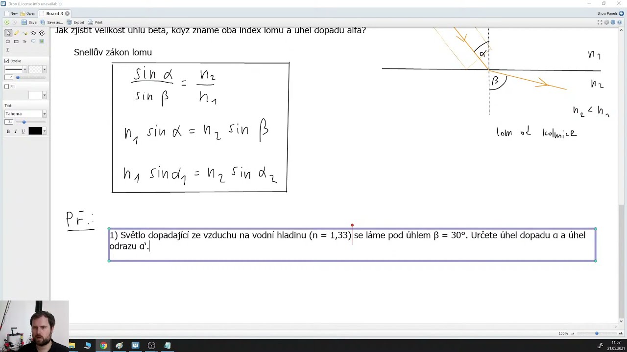
Task: Select the rectangle shape tool
Action: pyautogui.click(x=16, y=42)
